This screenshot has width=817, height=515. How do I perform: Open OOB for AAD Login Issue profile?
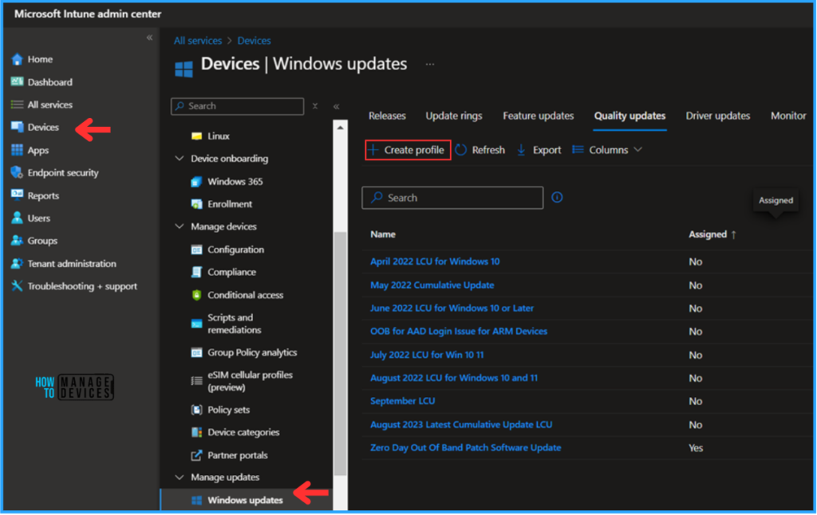coord(459,331)
